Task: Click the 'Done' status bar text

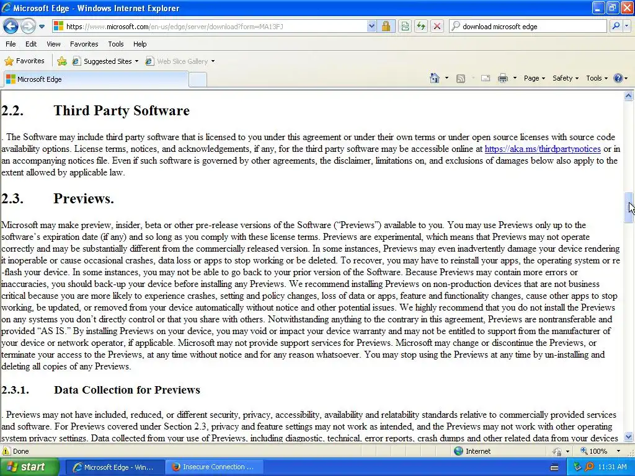Action: click(x=20, y=451)
